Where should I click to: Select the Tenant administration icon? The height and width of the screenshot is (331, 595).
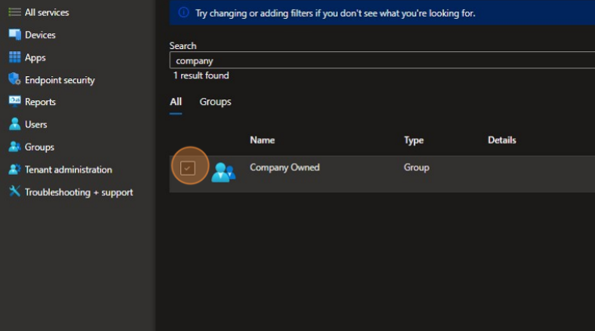(14, 170)
